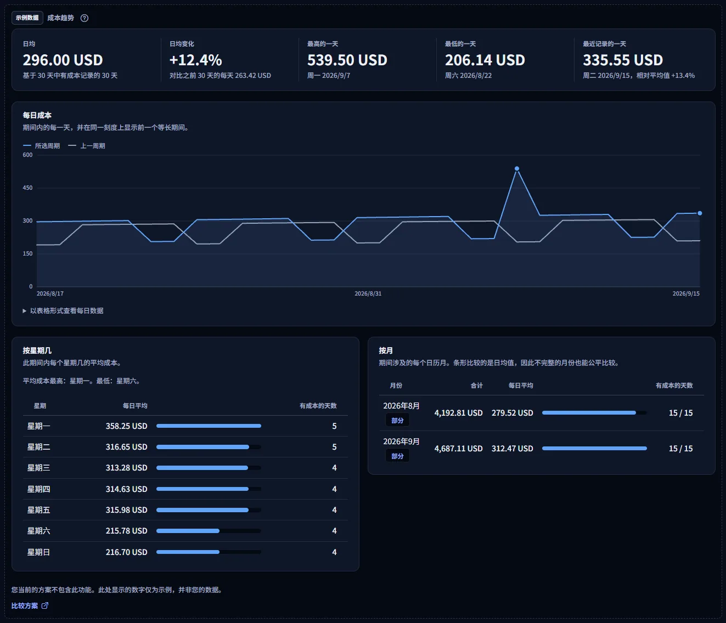Click the peak data point on the chart
The height and width of the screenshot is (623, 726).
517,169
